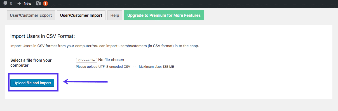338x111 pixels.
Task: Click the Maximum size: 128 MB text
Action: (x=156, y=67)
